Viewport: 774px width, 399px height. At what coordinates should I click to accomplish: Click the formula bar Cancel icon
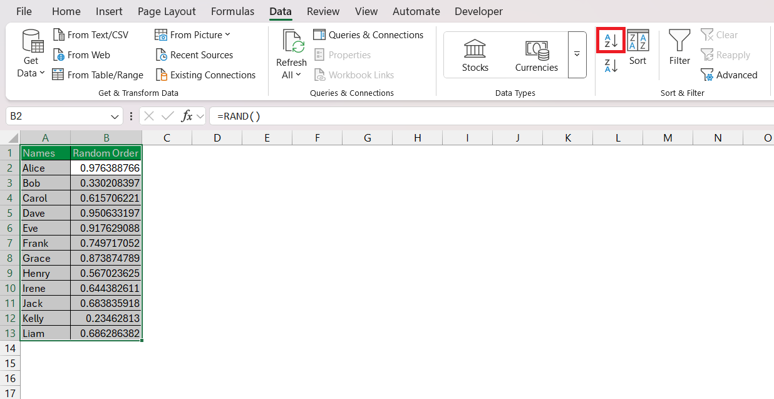[148, 116]
